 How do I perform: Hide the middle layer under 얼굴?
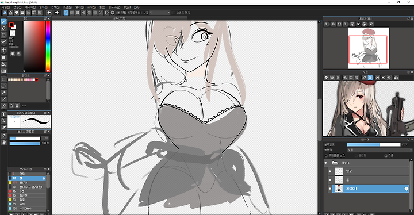pos(330,180)
